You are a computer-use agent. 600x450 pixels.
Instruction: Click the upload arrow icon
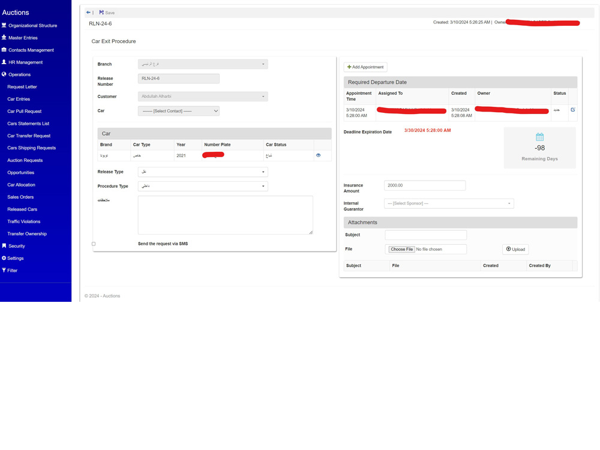(x=509, y=249)
